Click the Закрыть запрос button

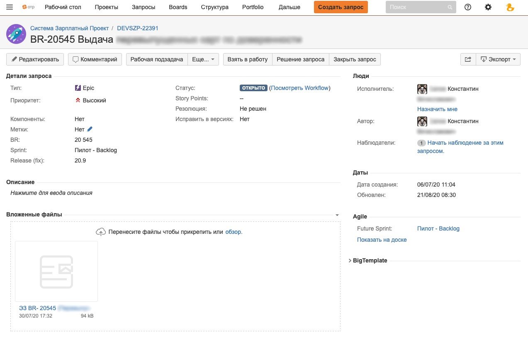click(x=355, y=59)
